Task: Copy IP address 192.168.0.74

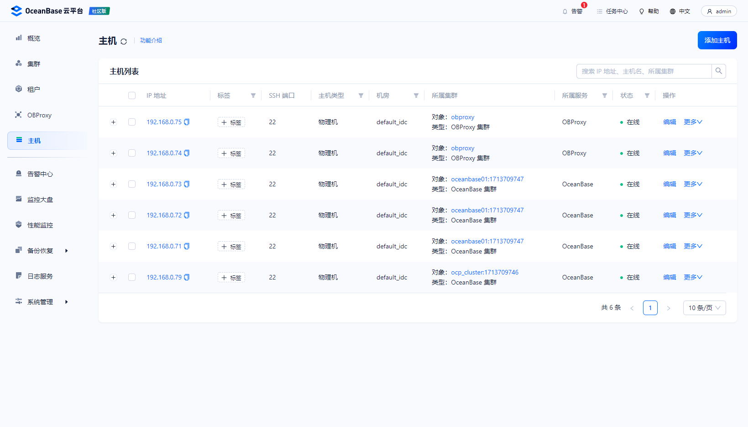Action: 187,153
